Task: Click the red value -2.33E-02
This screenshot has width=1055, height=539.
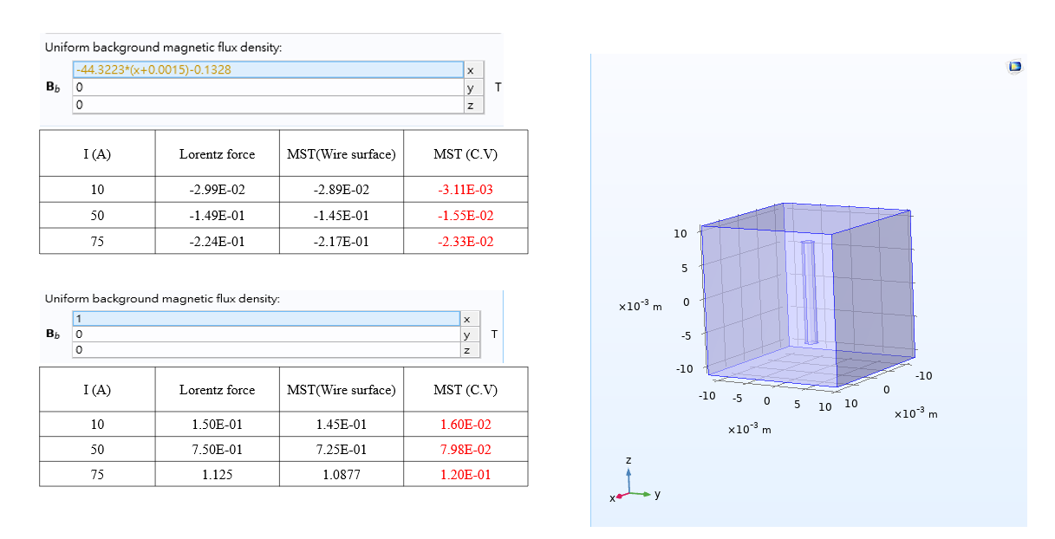Action: (466, 242)
